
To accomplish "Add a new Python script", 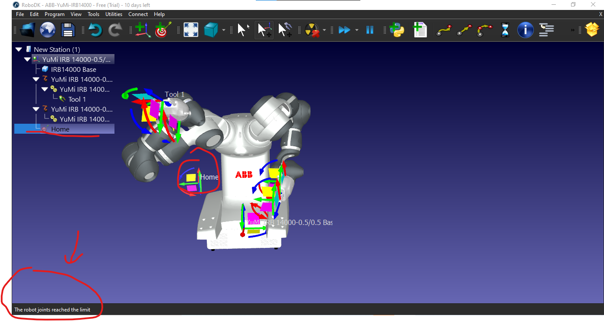I will pos(397,30).
